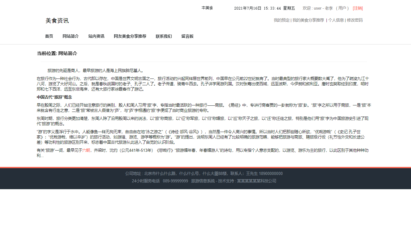Image resolution: width=411 pixels, height=251 pixels.
Task: Open 我的预定 page
Action: (x=282, y=20)
